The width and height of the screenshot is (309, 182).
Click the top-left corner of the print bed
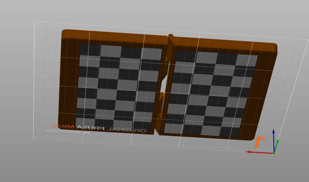[35, 21]
